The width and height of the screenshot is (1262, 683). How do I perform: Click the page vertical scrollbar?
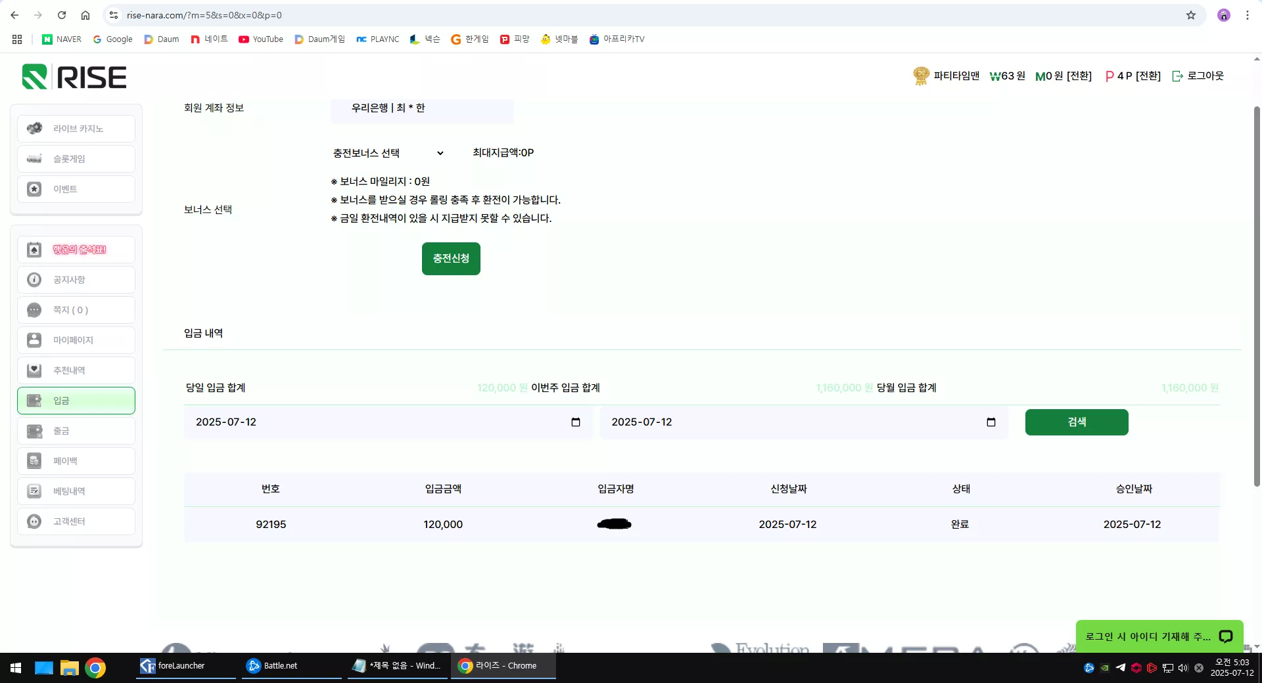pyautogui.click(x=1257, y=296)
